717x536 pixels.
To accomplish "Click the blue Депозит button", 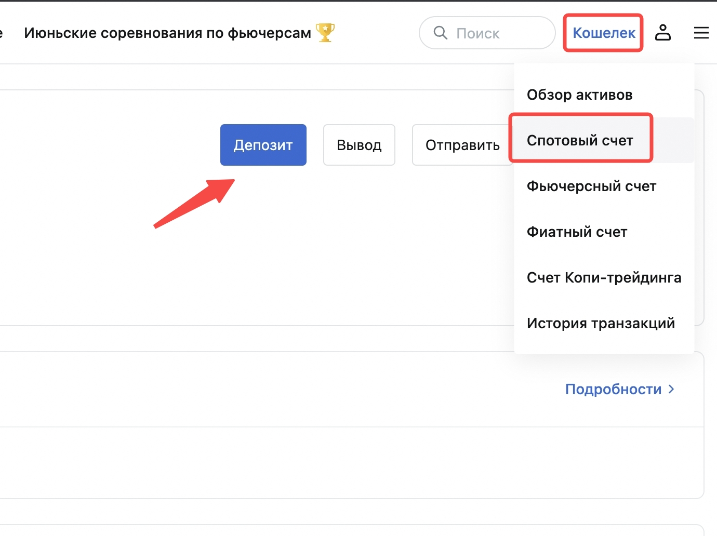I will point(263,145).
